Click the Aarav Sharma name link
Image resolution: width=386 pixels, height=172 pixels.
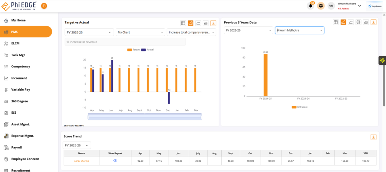point(81,161)
